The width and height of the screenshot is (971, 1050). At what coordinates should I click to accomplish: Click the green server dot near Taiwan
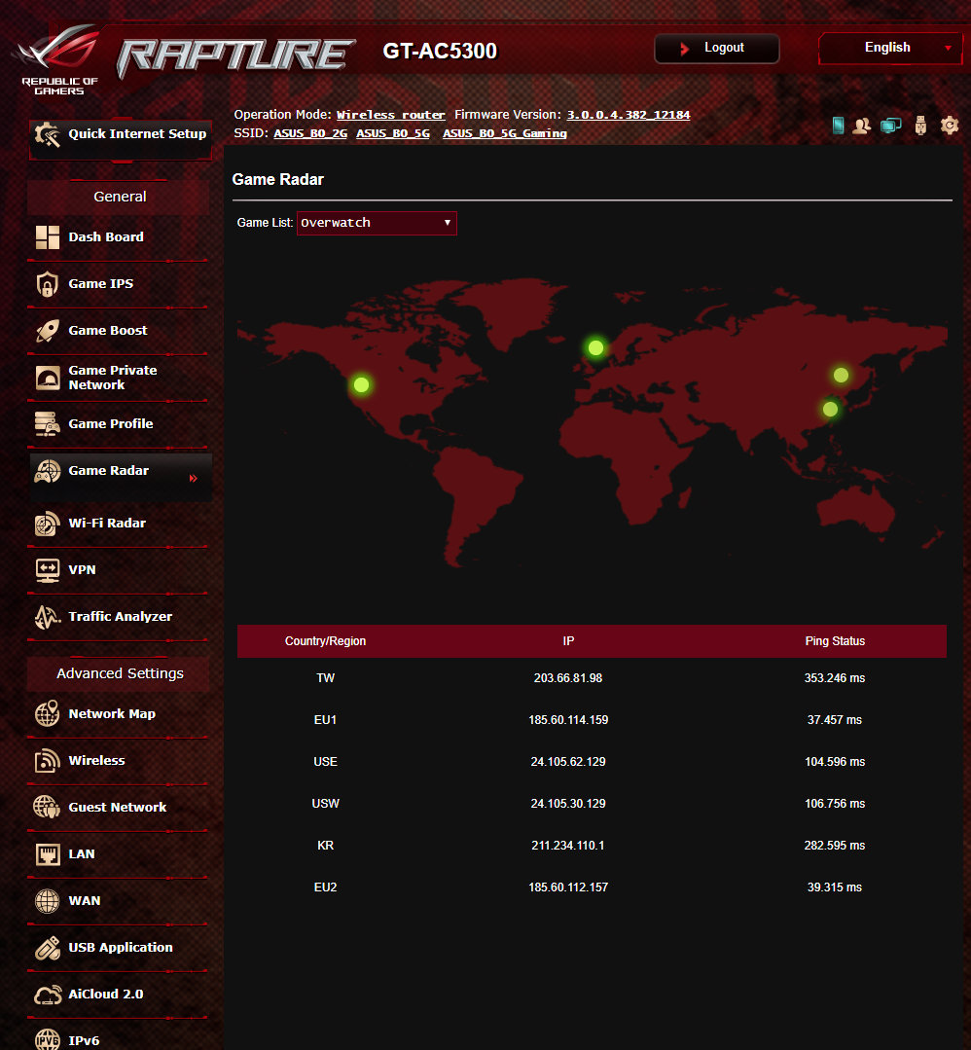(830, 409)
